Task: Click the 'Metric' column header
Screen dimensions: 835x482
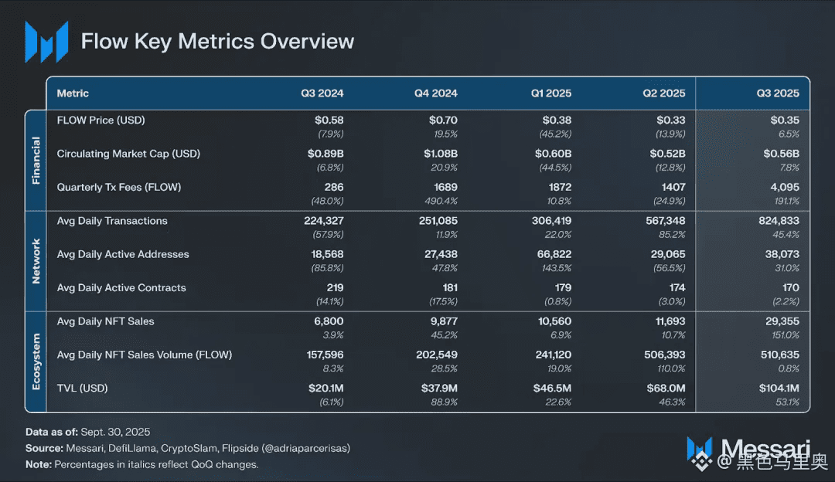Action: [x=73, y=93]
